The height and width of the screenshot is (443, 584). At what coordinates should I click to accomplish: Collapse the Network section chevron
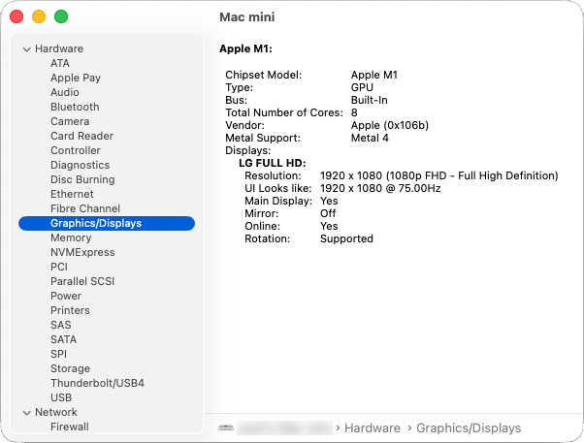pyautogui.click(x=26, y=413)
